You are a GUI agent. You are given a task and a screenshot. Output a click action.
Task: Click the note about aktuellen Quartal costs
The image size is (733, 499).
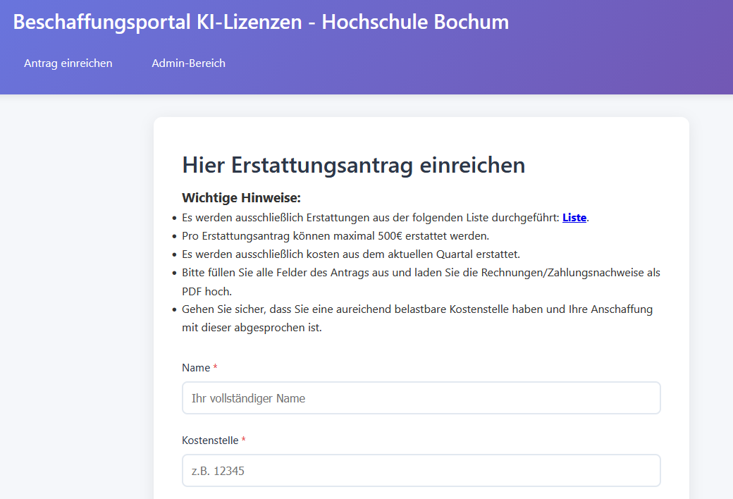[x=350, y=254]
